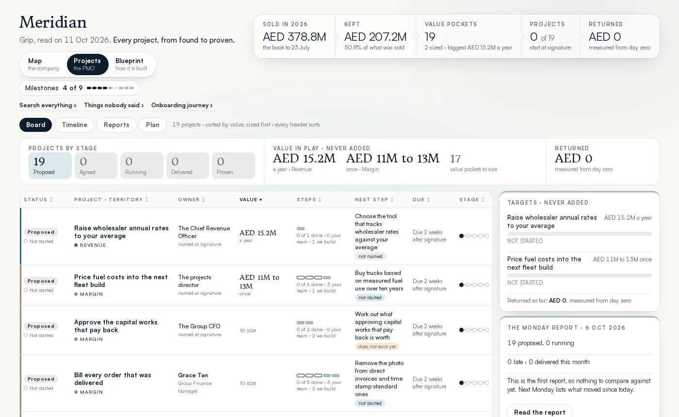Filter by the Agreed stage card
Viewport: 679px width, 417px height.
[96, 166]
